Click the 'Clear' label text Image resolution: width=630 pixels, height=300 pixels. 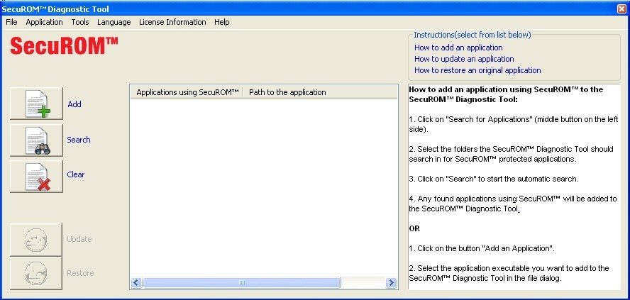click(75, 174)
